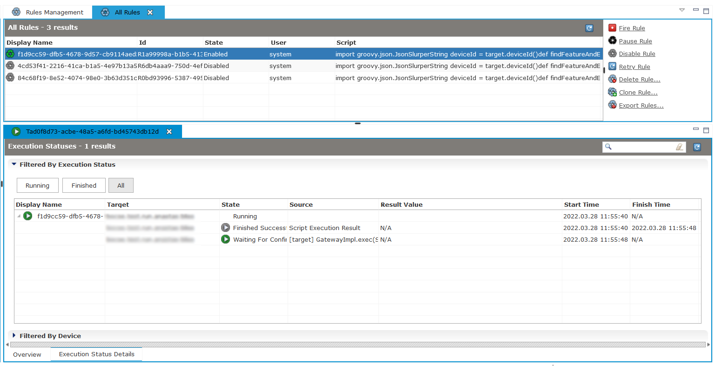Open the view menu triangle at top right

pyautogui.click(x=682, y=10)
